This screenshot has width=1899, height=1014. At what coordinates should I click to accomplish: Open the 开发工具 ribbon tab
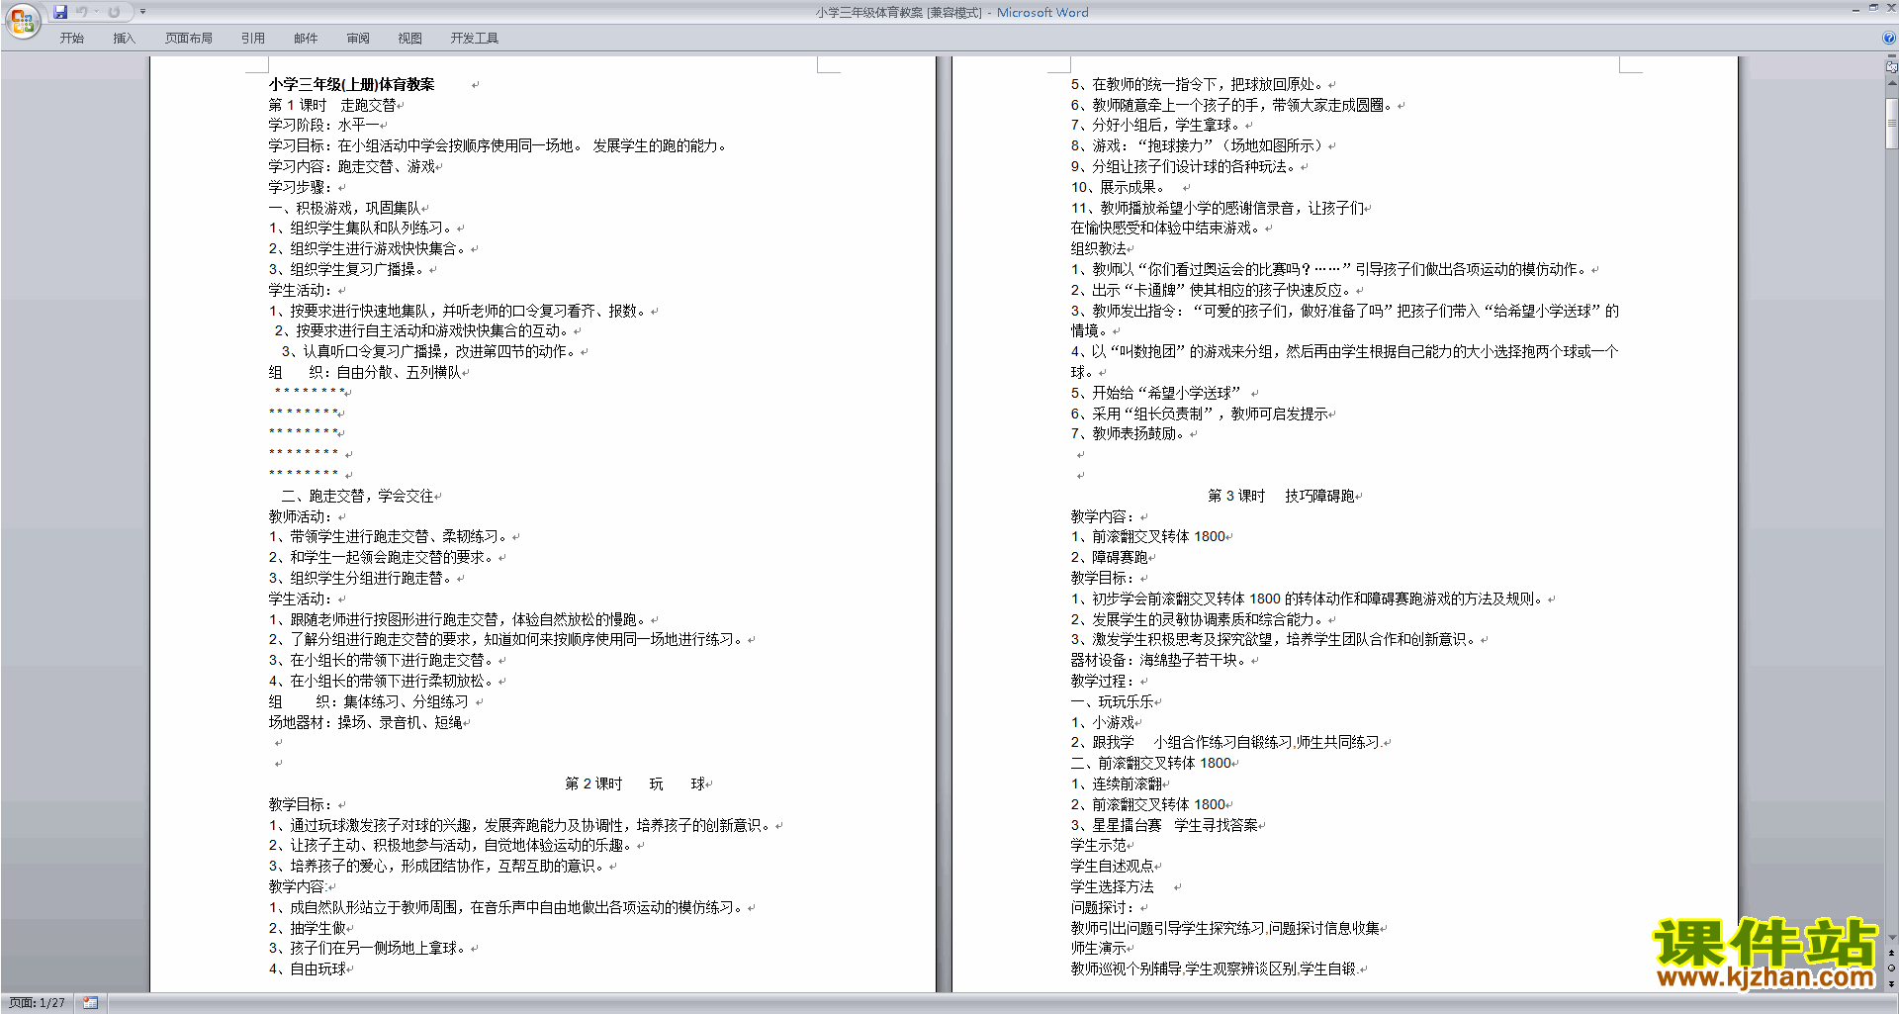point(475,39)
